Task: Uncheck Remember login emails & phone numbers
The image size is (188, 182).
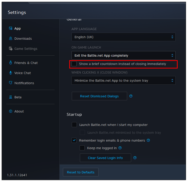Action: pyautogui.click(x=74, y=140)
